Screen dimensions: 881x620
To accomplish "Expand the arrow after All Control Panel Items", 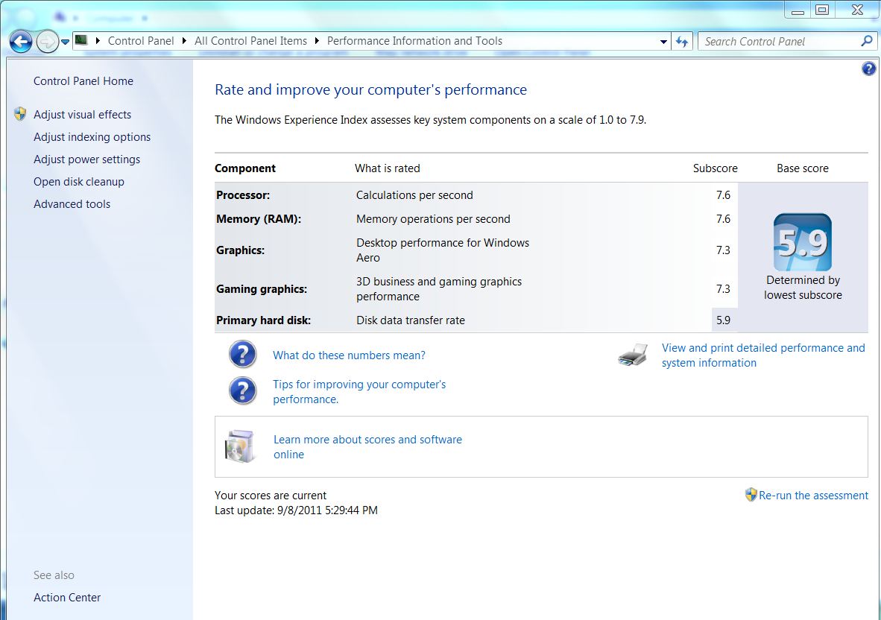I will pyautogui.click(x=317, y=41).
